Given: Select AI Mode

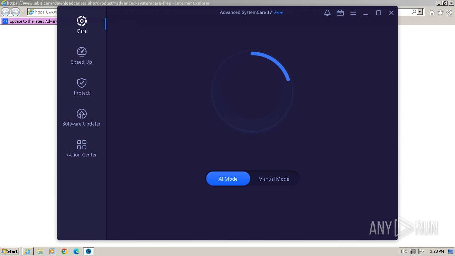Looking at the screenshot, I should [228, 179].
